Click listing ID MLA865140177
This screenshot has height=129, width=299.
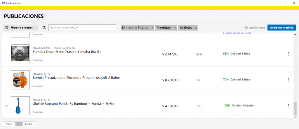(x=41, y=74)
